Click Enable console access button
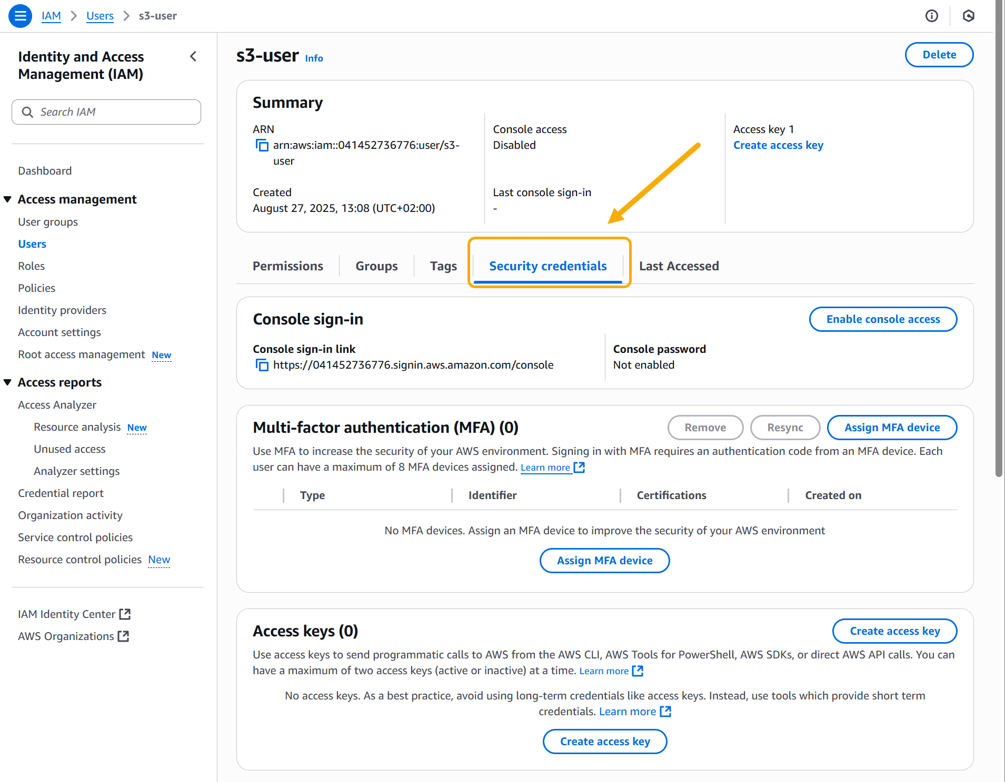 882,319
